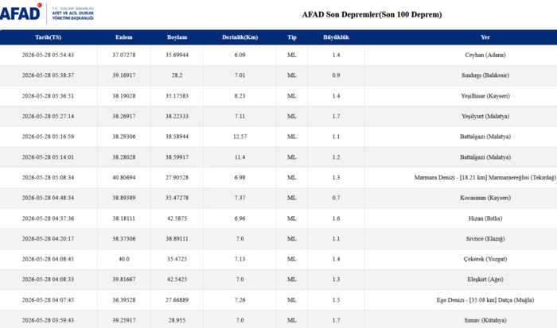Click location Sivrice (Elazığ)
This screenshot has width=557, height=328.
(x=485, y=238)
